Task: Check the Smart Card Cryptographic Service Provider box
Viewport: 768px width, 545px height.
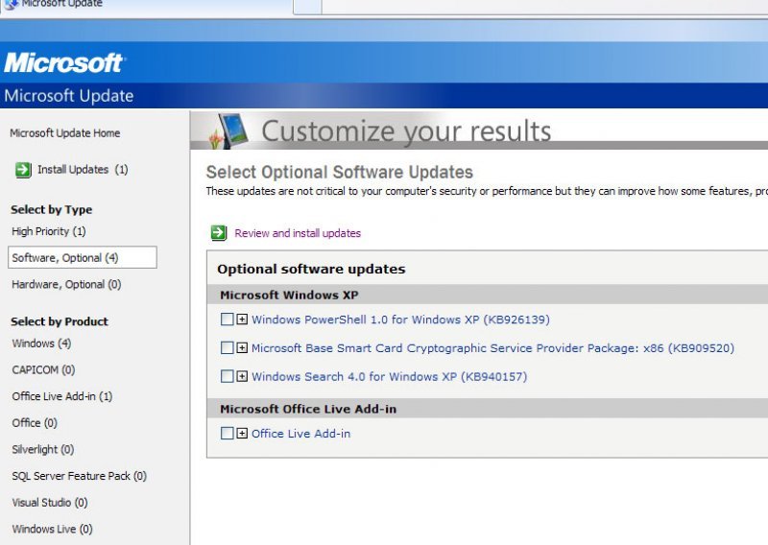Action: click(227, 347)
